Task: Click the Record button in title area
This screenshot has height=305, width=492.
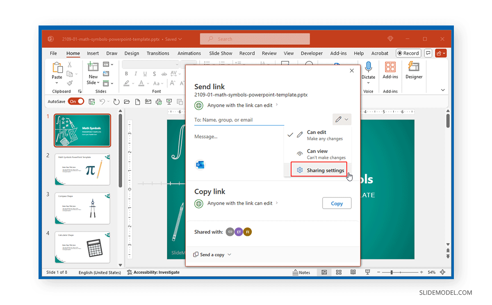Action: click(x=408, y=53)
